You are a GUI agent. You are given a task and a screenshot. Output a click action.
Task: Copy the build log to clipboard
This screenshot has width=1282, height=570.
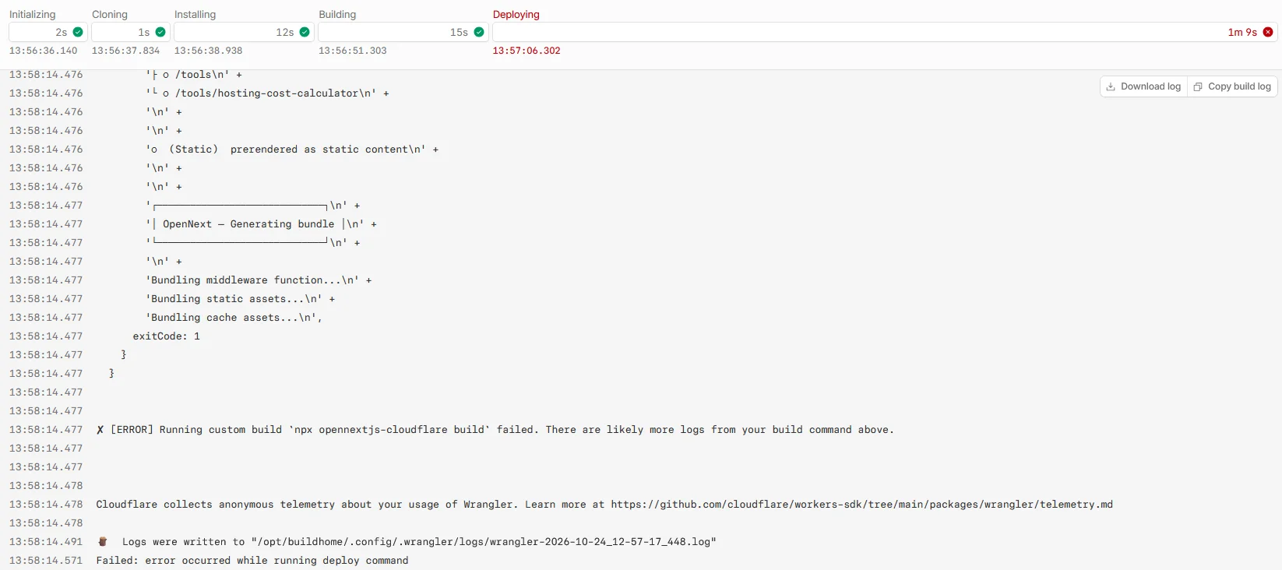point(1232,86)
